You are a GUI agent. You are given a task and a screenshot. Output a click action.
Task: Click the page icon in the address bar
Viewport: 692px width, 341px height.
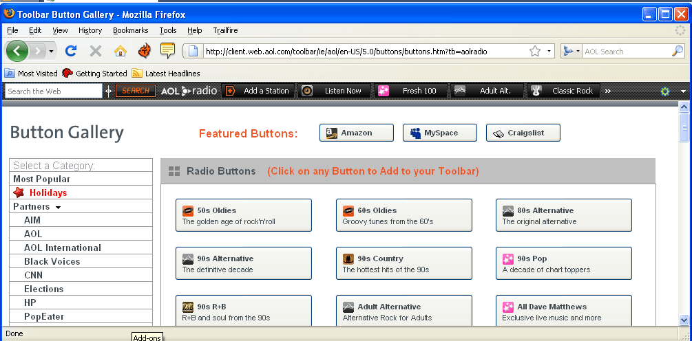(193, 51)
